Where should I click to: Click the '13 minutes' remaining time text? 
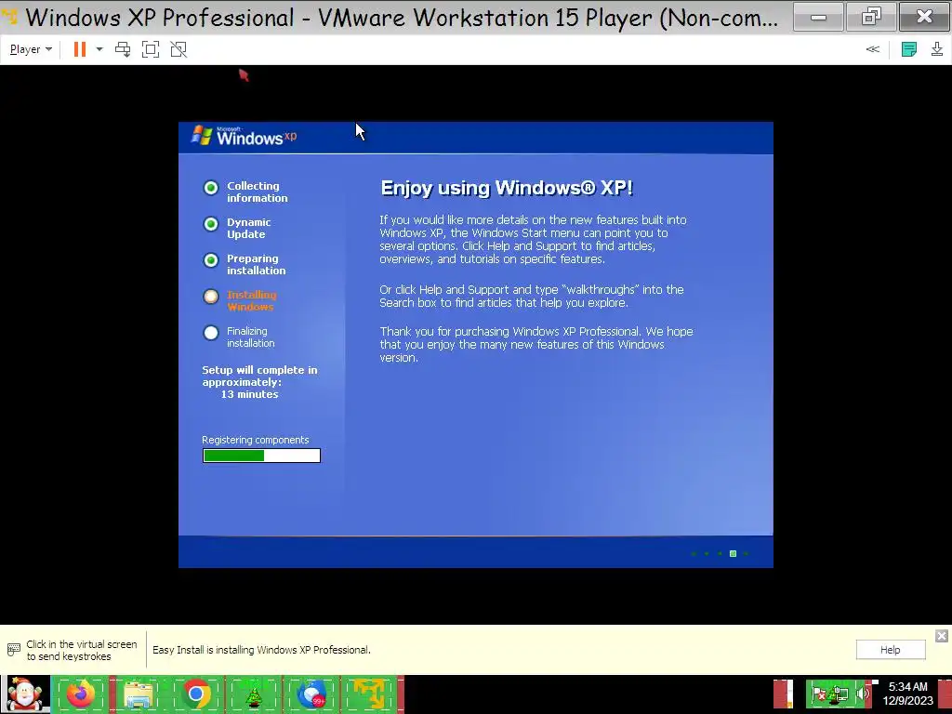click(249, 394)
